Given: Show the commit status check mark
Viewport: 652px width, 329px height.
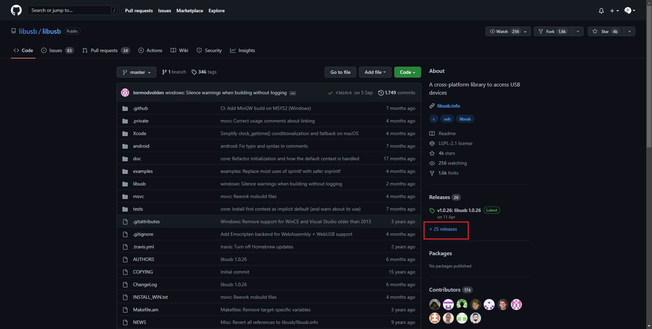Looking at the screenshot, I should (330, 93).
